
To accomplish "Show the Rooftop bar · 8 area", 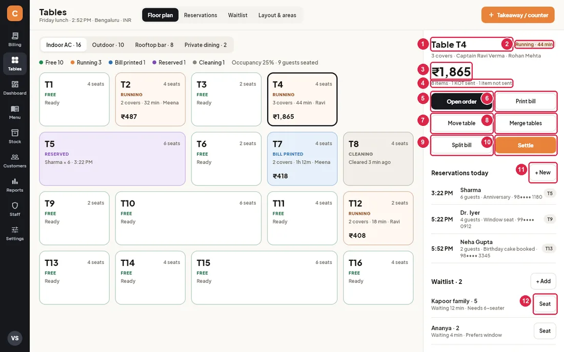I will 154,45.
